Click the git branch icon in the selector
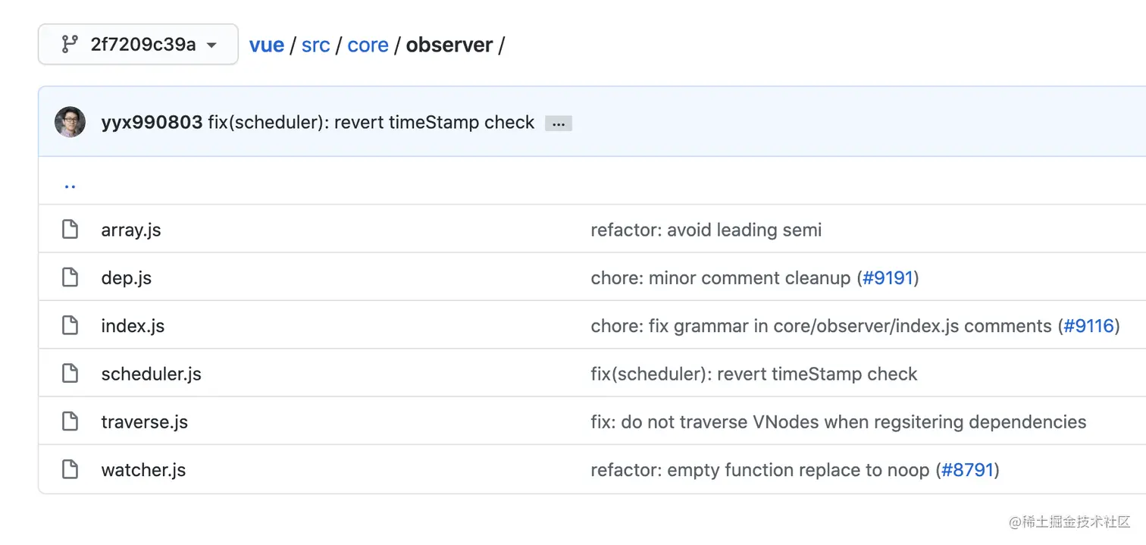This screenshot has height=545, width=1146. point(70,45)
